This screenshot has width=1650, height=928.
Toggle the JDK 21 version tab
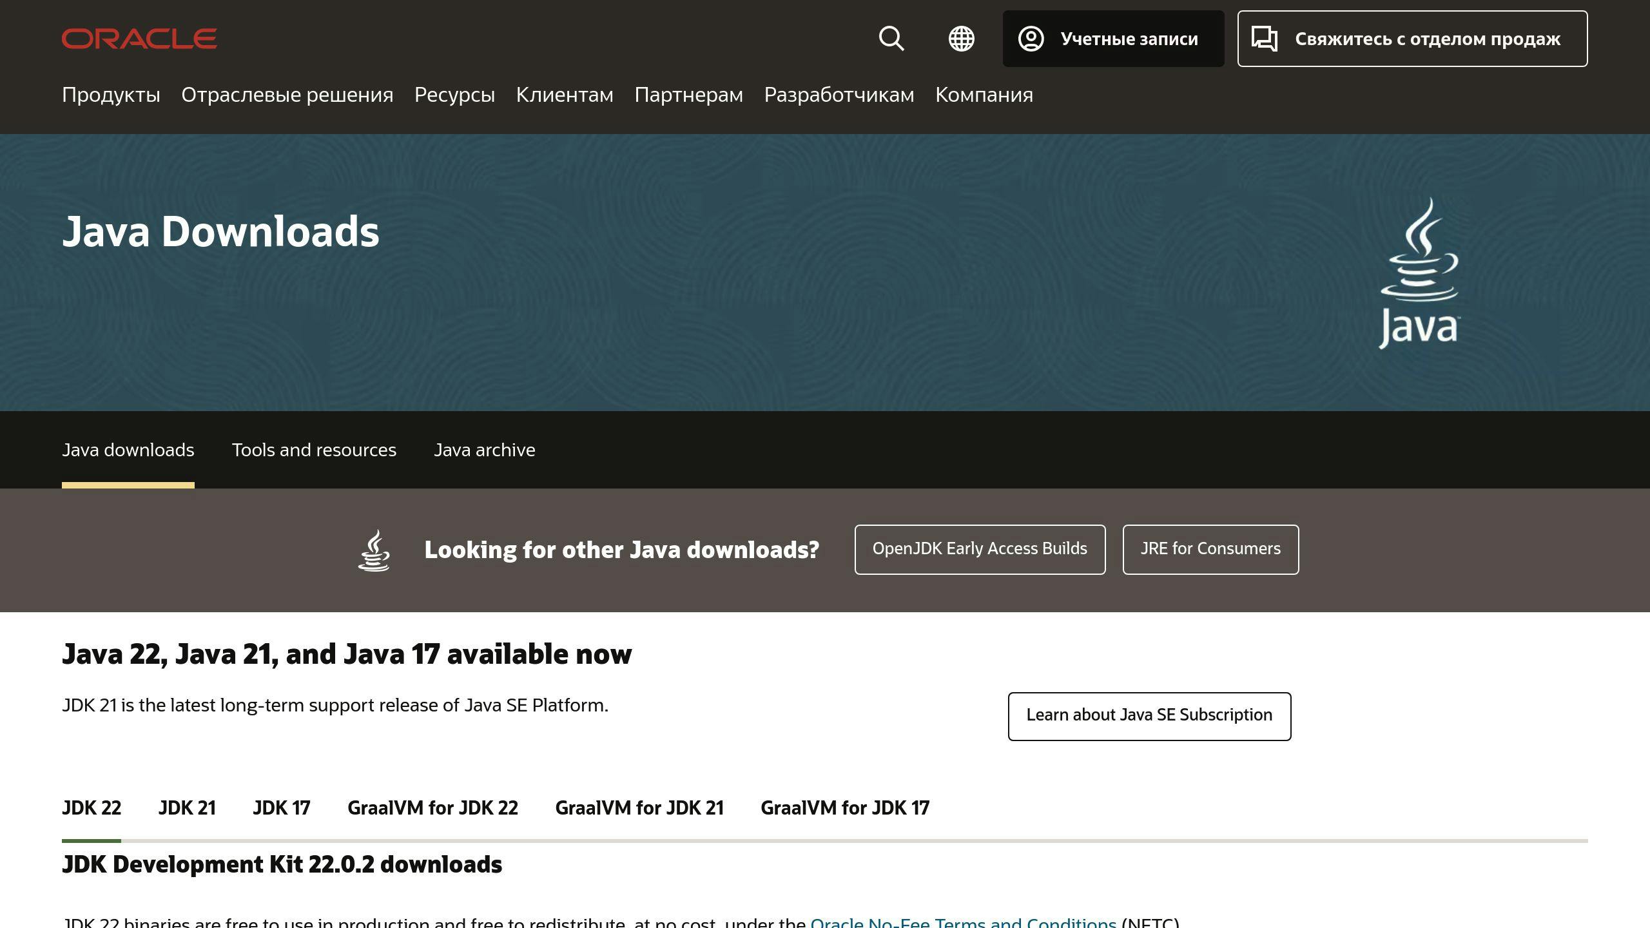187,808
